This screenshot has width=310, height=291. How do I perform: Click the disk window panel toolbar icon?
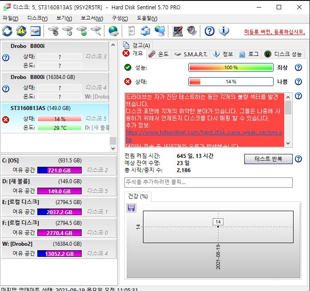(36, 31)
